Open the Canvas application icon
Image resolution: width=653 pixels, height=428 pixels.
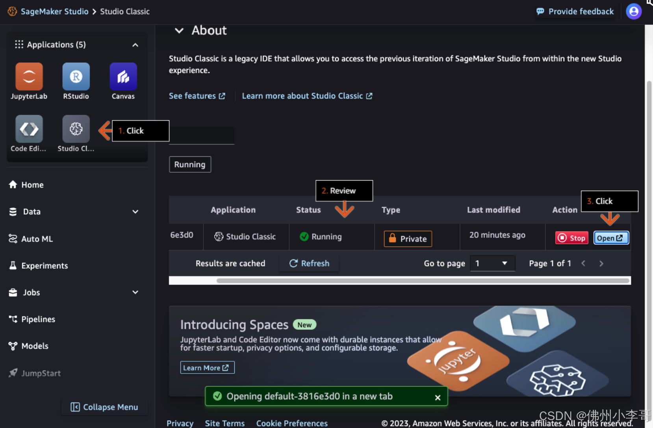pos(123,76)
